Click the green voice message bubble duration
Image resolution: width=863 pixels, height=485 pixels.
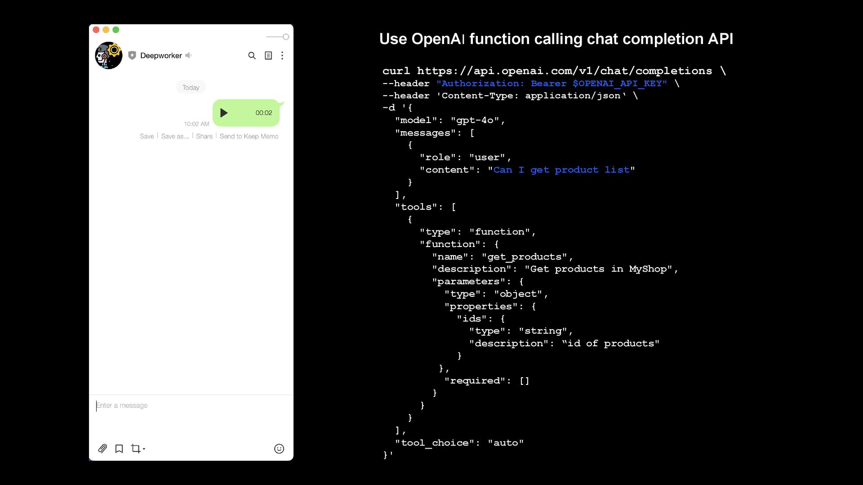tap(264, 113)
